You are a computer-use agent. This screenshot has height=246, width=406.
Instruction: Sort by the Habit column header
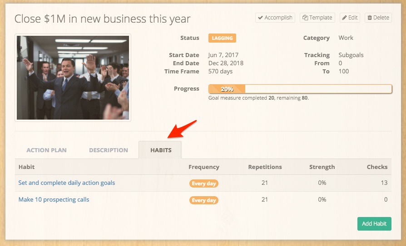26,167
